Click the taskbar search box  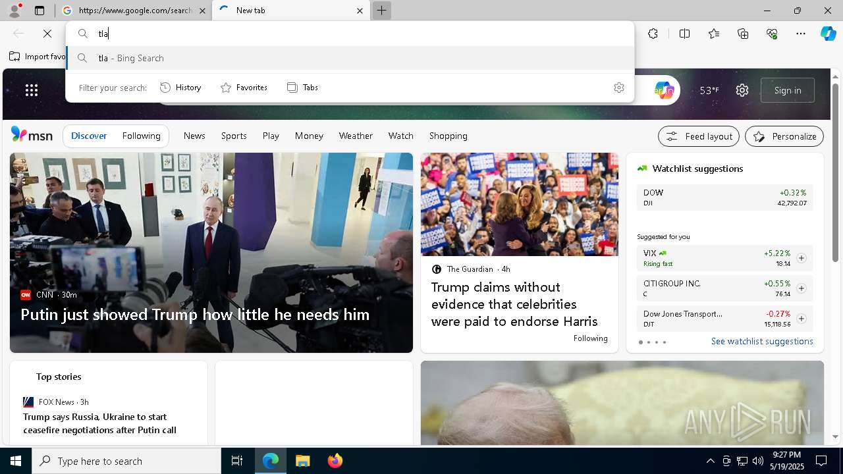coord(126,461)
